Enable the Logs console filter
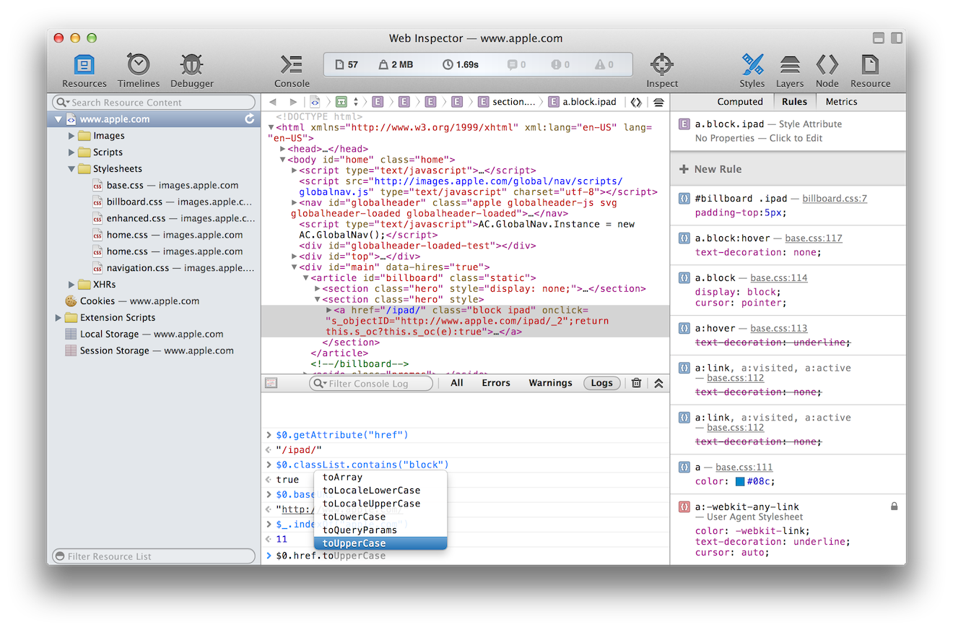Viewport: 953px width, 630px height. [x=601, y=383]
